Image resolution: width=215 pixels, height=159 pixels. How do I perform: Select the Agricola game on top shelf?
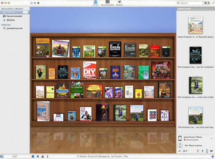point(42,48)
